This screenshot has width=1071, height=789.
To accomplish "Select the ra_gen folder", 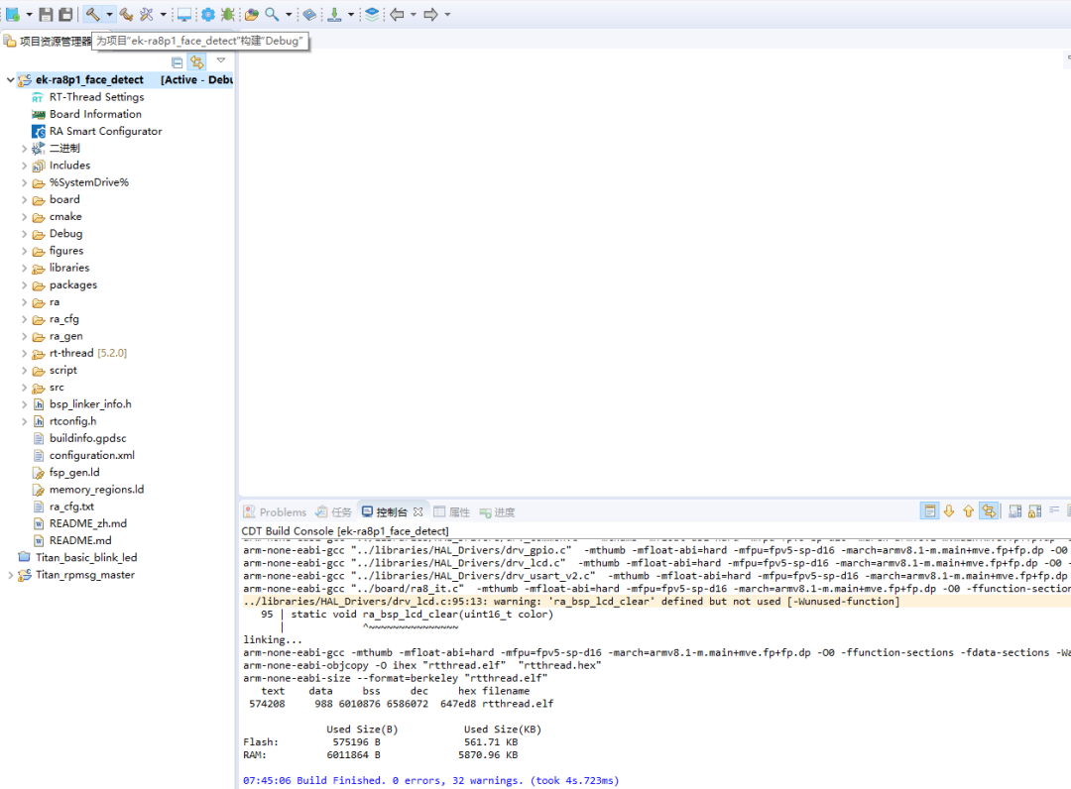I will point(65,336).
